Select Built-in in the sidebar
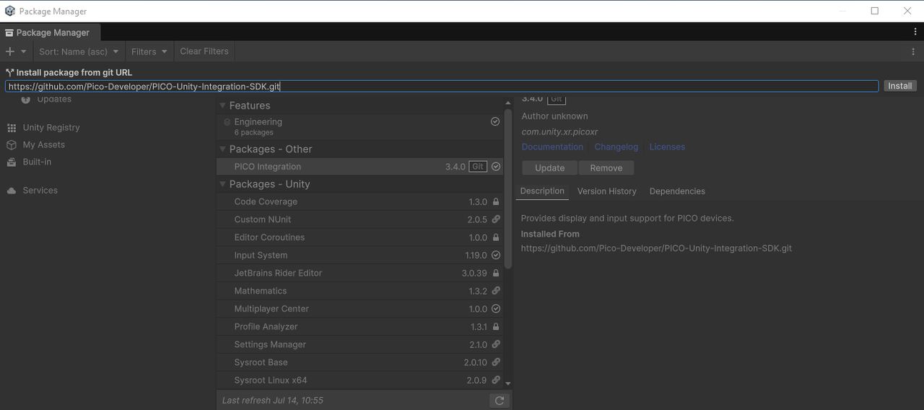This screenshot has width=924, height=410. pyautogui.click(x=37, y=162)
